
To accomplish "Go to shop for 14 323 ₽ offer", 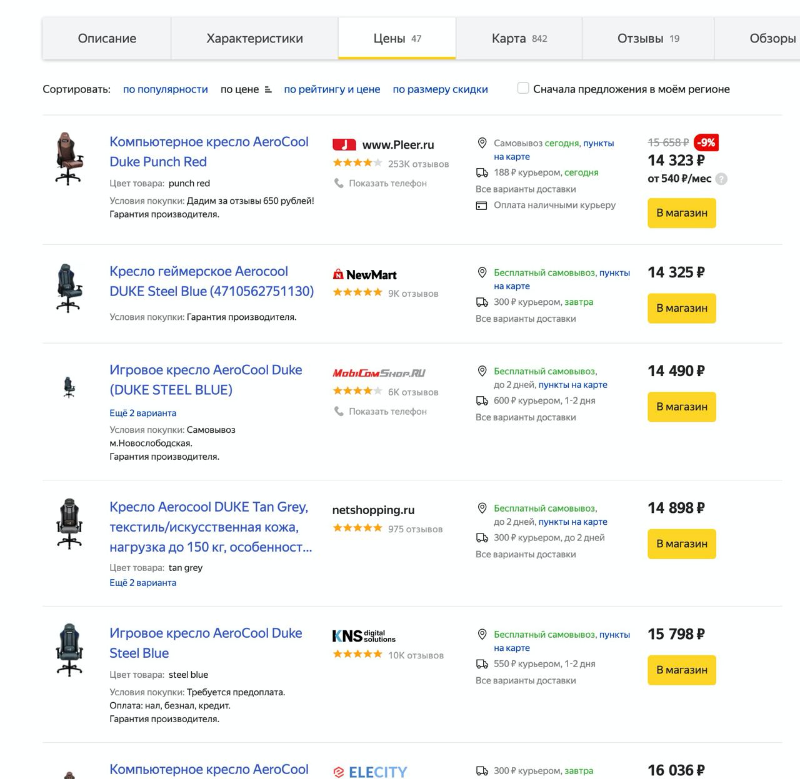I will 682,213.
